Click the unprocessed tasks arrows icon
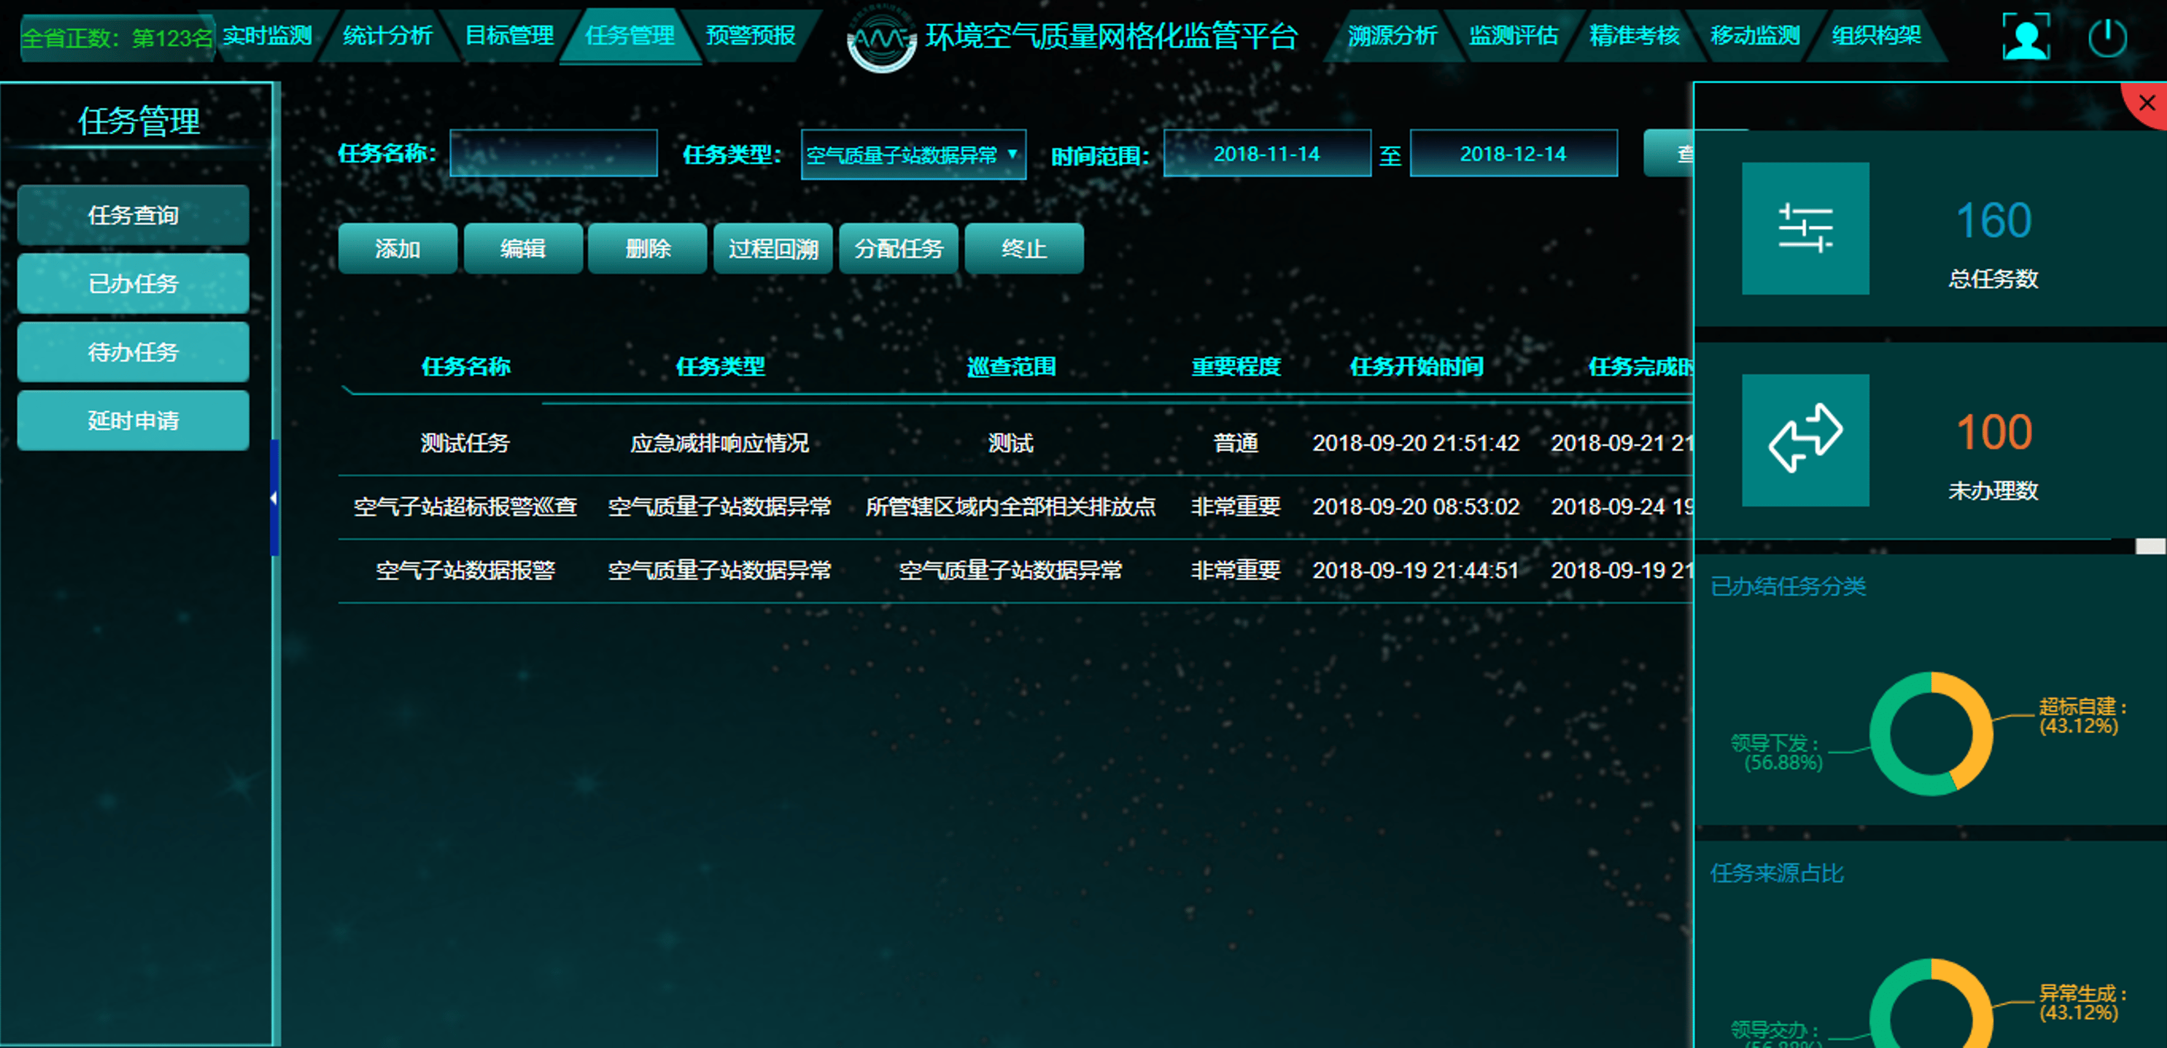This screenshot has width=2167, height=1048. pos(1804,439)
